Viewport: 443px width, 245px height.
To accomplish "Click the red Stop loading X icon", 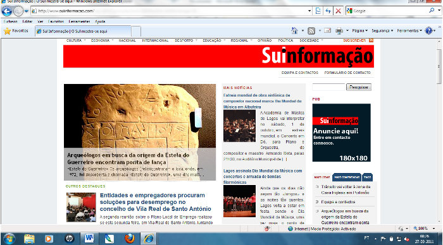I will 338,11.
